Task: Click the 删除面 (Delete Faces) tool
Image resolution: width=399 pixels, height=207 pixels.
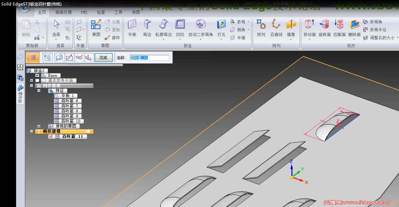Action: coord(354,27)
